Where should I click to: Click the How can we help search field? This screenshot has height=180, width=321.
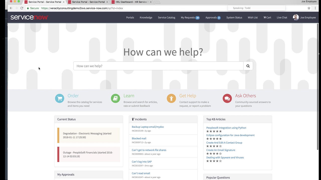158,66
